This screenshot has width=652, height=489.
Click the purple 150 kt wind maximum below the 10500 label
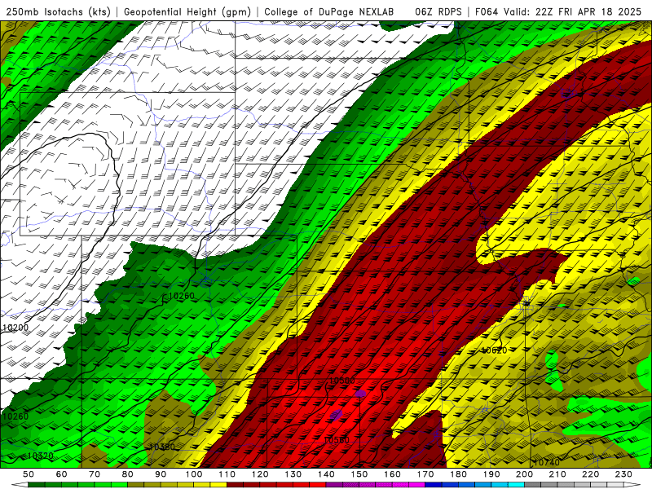coord(360,394)
